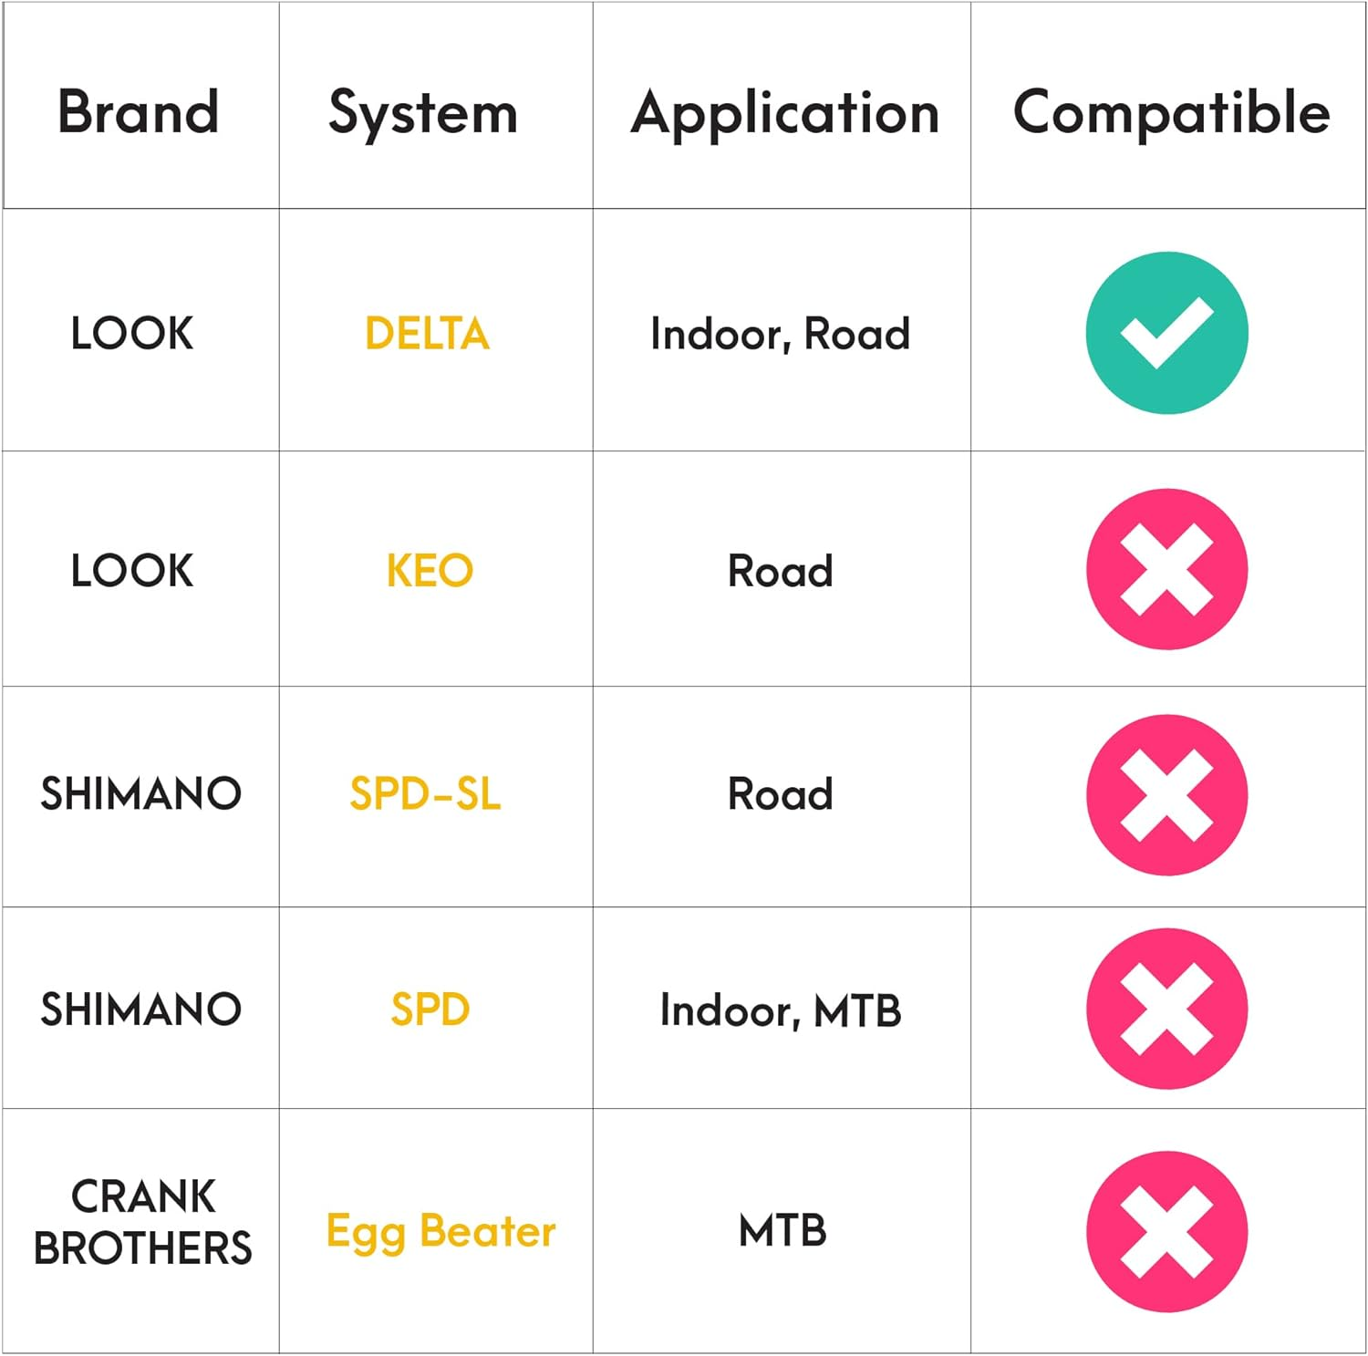Click the green checkmark for LOOK DELTA

point(1166,333)
